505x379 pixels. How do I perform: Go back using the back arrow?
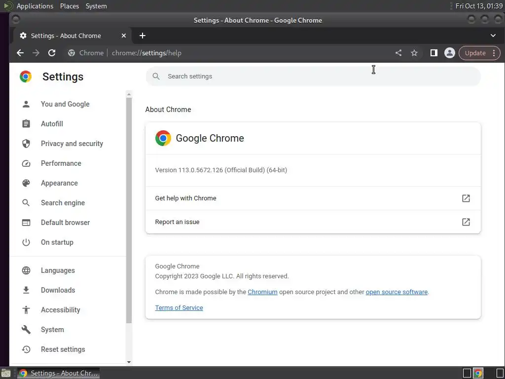tap(20, 53)
